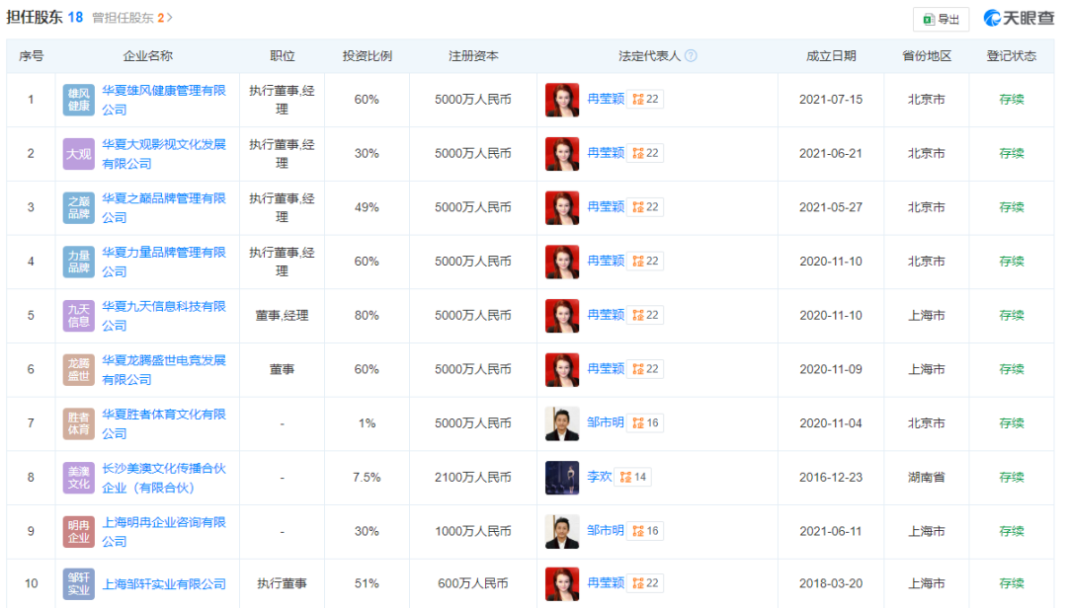Viewport: 1067px width, 608px height.
Task: Click the 2018-03-20 date cell
Action: click(x=831, y=583)
